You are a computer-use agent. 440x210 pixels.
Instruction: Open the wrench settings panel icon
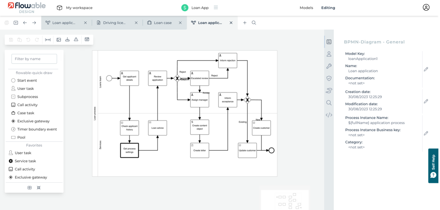[x=329, y=66]
